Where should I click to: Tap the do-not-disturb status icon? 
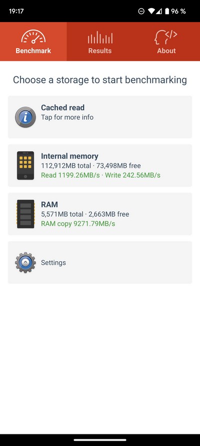click(x=141, y=11)
